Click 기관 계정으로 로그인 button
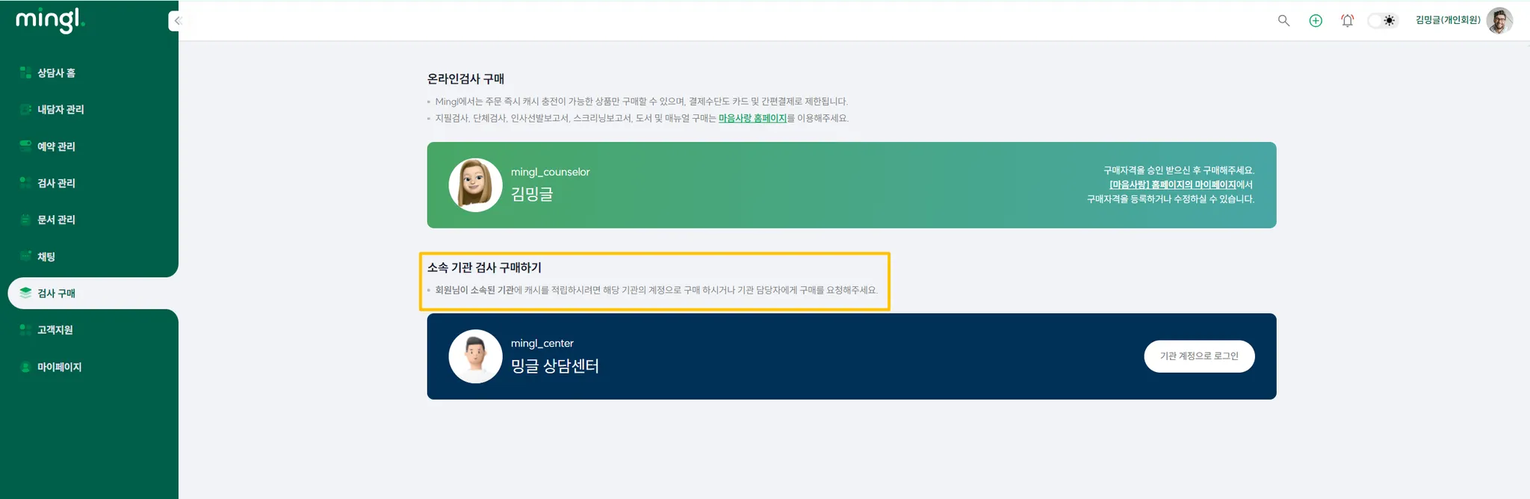1530x499 pixels. pyautogui.click(x=1199, y=356)
